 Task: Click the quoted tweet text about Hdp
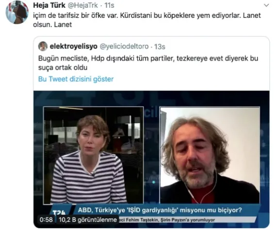[148, 63]
